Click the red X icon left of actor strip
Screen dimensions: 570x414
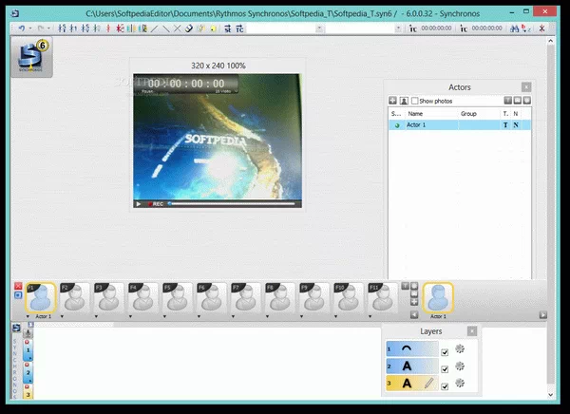[x=18, y=285]
